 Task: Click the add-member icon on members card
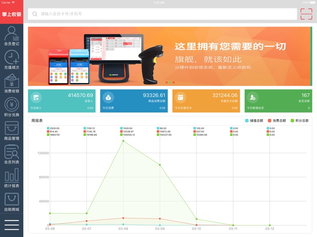[252, 97]
